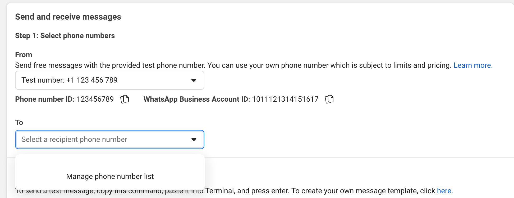Click the recipient phone number field
Viewport: 514px width, 198px height.
point(103,139)
